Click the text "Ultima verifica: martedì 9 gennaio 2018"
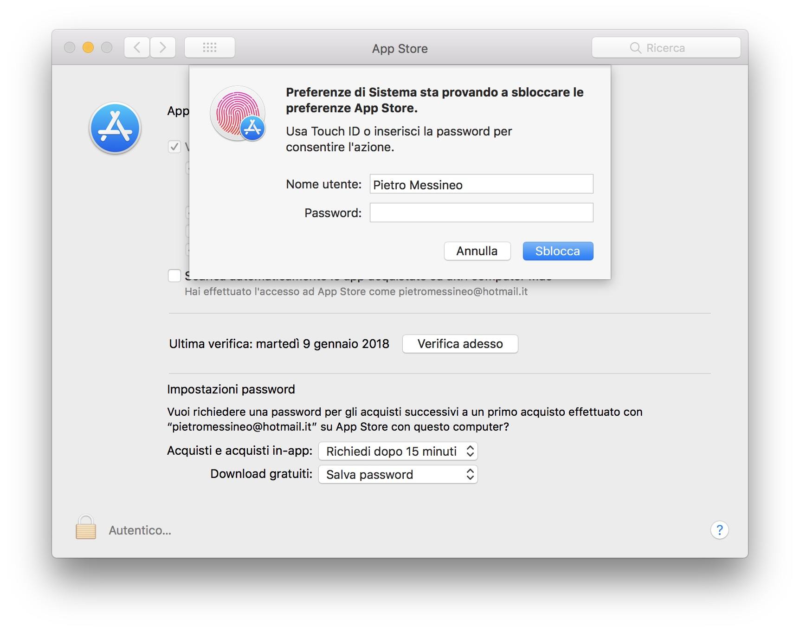Viewport: 800px width, 632px height. [x=279, y=344]
